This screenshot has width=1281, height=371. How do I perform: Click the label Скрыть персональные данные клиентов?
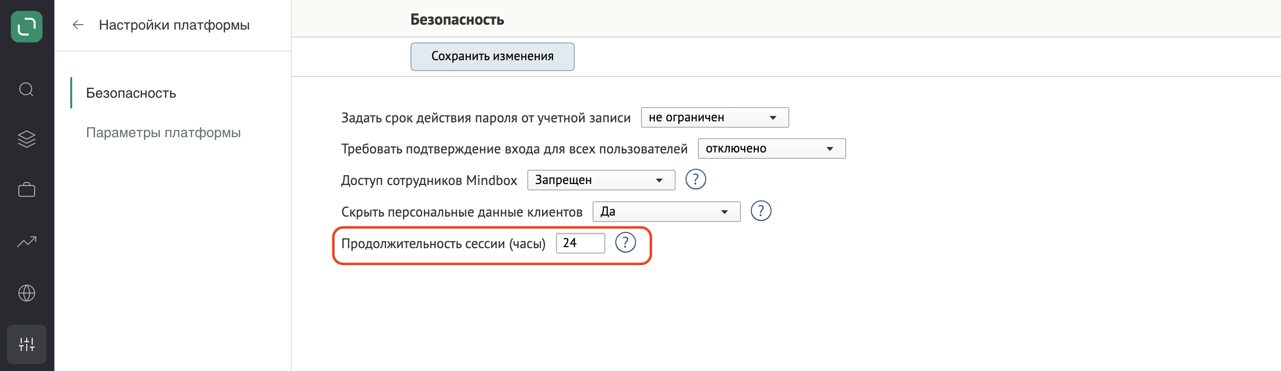461,212
